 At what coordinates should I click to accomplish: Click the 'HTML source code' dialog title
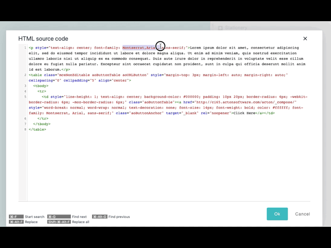[43, 39]
